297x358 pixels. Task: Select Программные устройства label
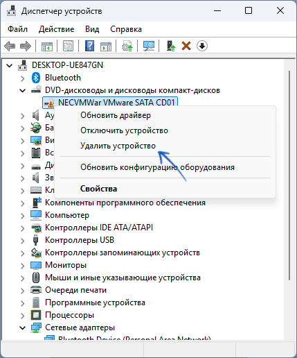pyautogui.click(x=95, y=302)
